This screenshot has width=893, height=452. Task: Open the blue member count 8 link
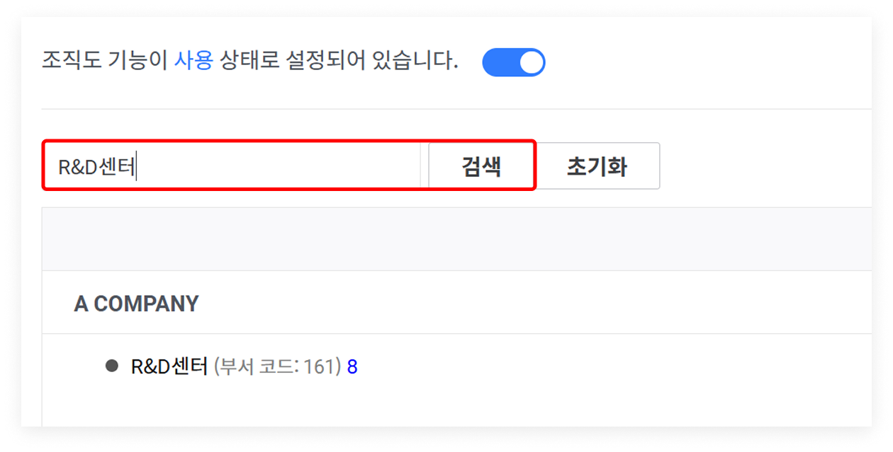tap(352, 367)
